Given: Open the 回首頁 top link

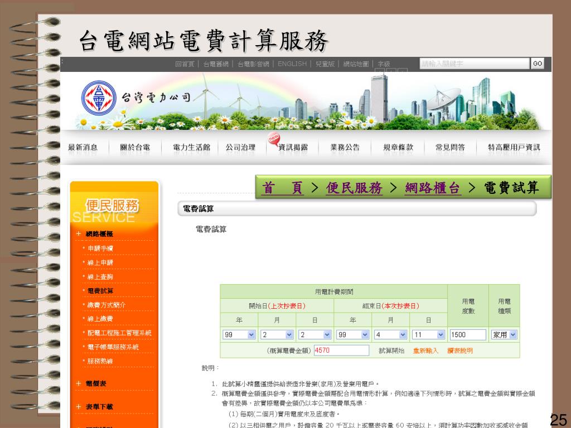Looking at the screenshot, I should (x=185, y=64).
